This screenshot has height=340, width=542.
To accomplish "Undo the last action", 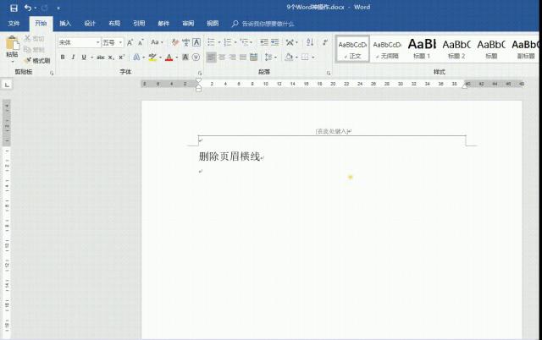I will (28, 8).
